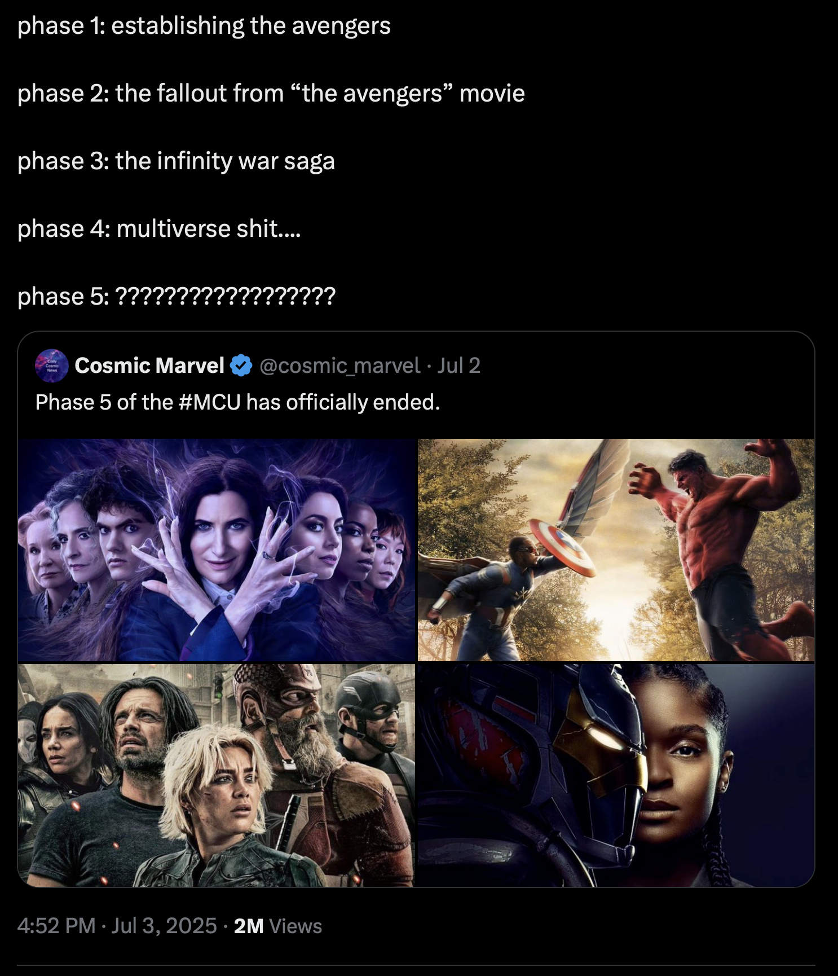Select the phase 3 infinity war saga line
The height and width of the screenshot is (976, 838).
(x=176, y=161)
